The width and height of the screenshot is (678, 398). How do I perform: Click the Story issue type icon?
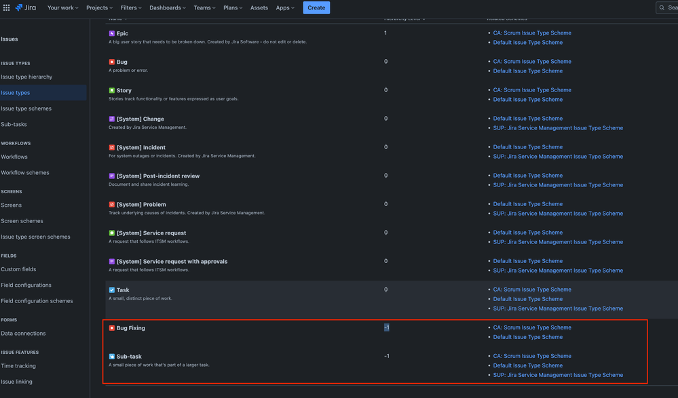click(x=111, y=89)
